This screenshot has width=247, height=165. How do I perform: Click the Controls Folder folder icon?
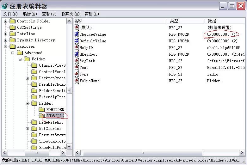coord(13,21)
